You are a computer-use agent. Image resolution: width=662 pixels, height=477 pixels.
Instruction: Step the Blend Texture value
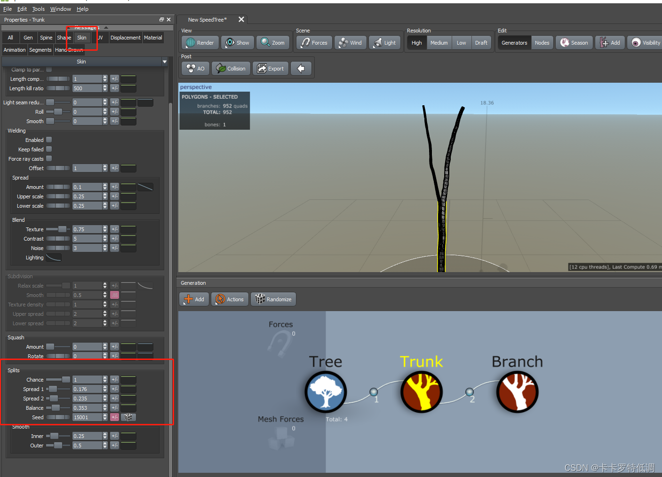[105, 229]
